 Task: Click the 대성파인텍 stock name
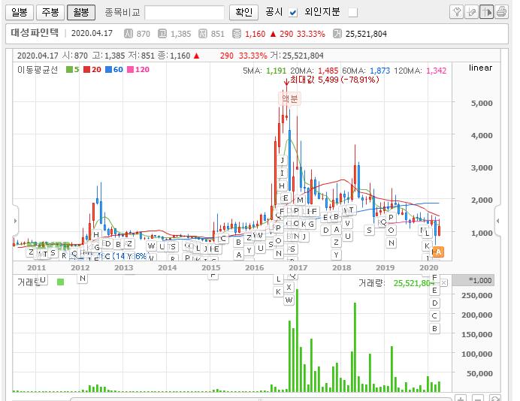(35, 33)
